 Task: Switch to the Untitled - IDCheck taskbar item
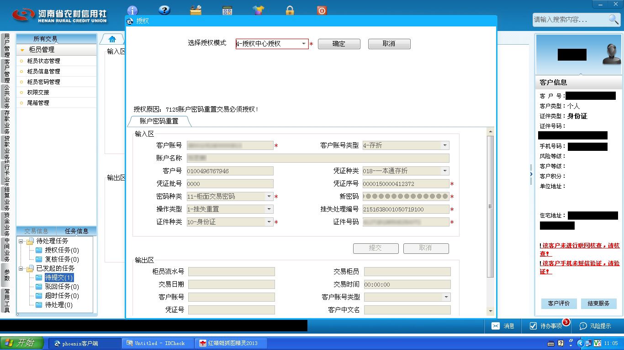[x=158, y=343]
